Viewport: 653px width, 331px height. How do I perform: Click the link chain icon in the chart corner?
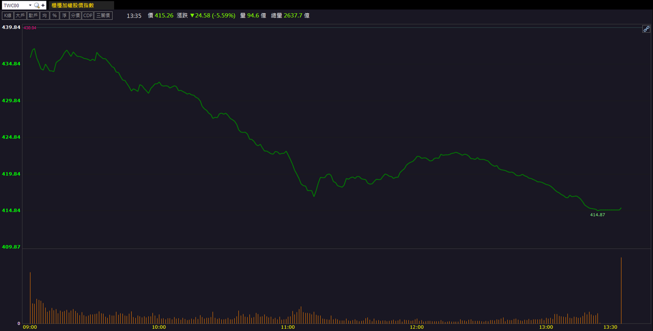pos(646,29)
